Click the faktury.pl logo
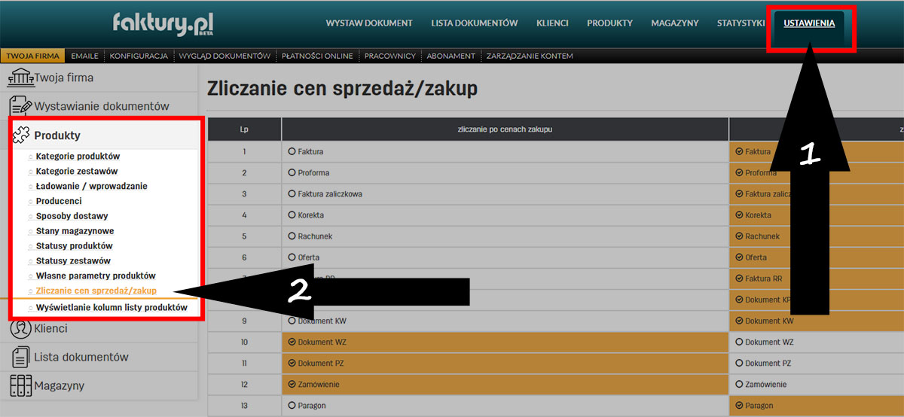The height and width of the screenshot is (417, 904). tap(163, 23)
